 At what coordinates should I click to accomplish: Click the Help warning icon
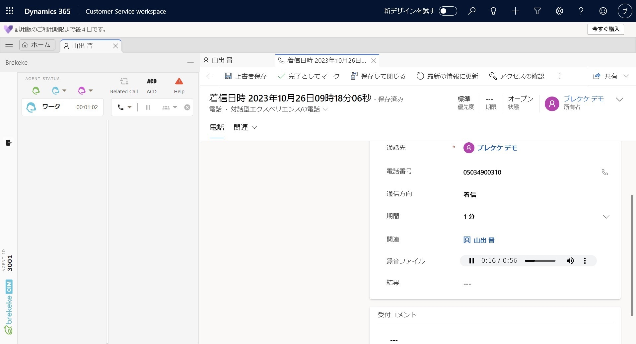[x=179, y=82]
